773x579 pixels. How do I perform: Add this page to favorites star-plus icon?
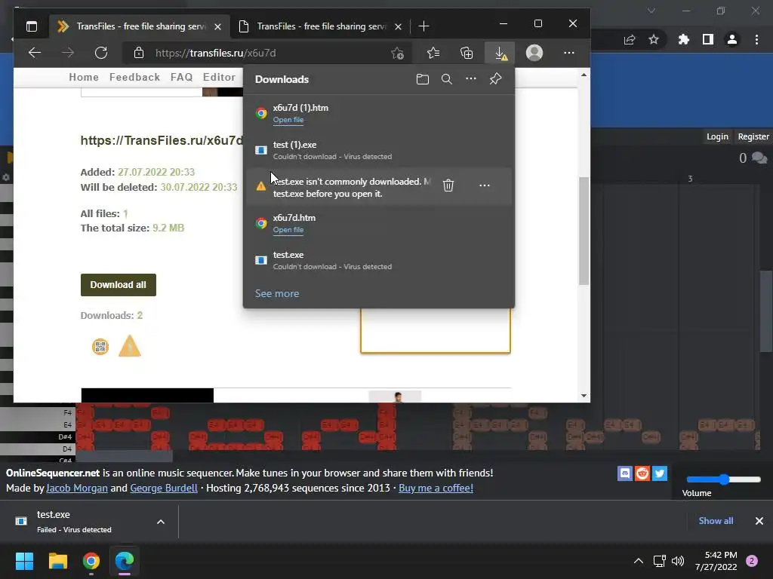pyautogui.click(x=397, y=54)
